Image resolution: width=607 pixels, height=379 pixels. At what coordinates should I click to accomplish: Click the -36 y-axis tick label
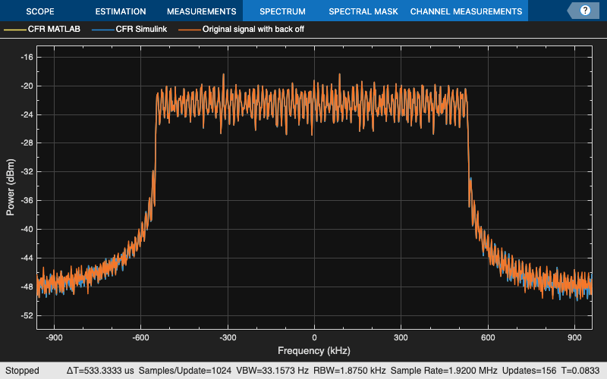(x=27, y=201)
